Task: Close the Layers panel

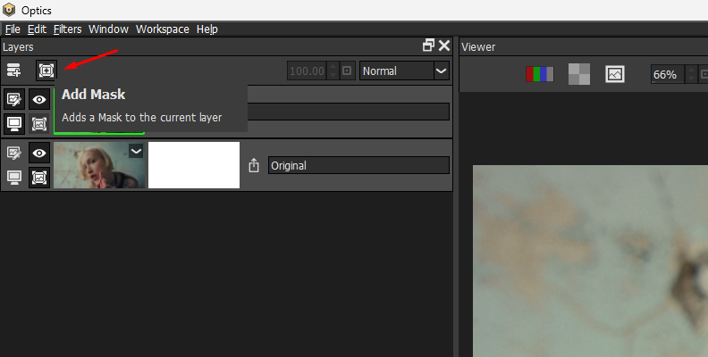Action: [444, 46]
